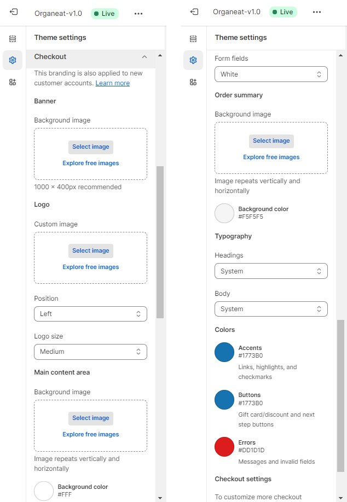Select image for Main content area background
Screen dimensions: 347x502
[91, 418]
